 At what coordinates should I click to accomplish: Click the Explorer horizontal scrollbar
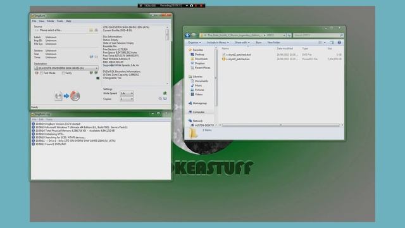point(281,125)
